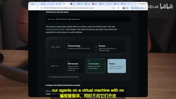The height and width of the screenshot is (99, 176).
Task: Select the Browser diagram box
Action: [112, 47]
